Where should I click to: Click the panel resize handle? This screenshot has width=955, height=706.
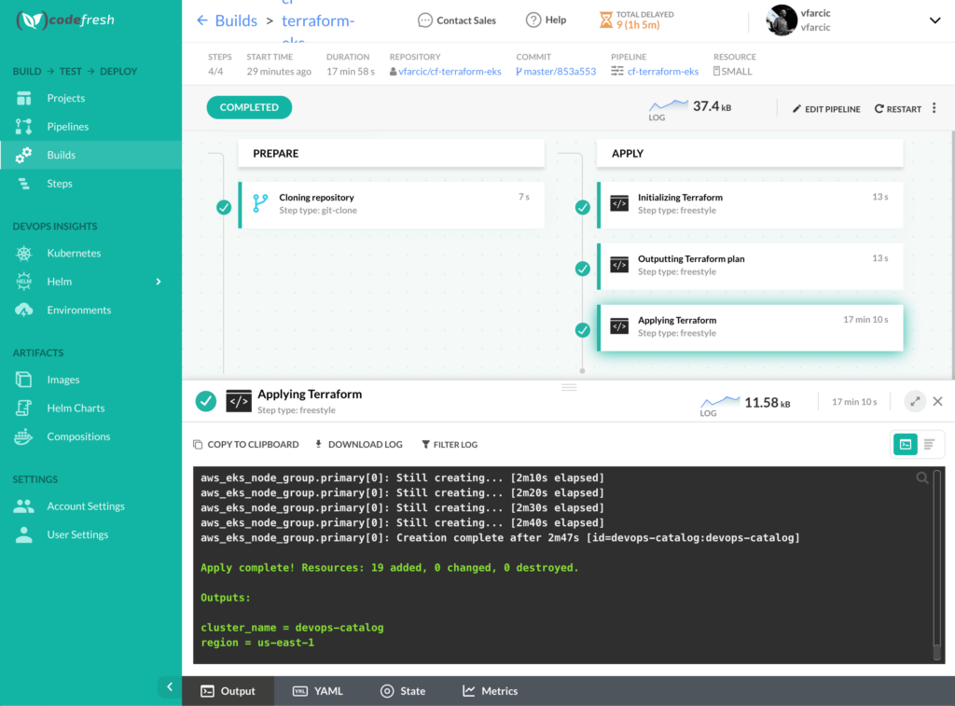pos(569,387)
